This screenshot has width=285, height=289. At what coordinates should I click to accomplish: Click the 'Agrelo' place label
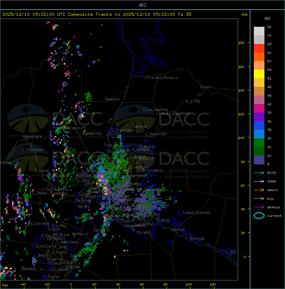(x=84, y=206)
